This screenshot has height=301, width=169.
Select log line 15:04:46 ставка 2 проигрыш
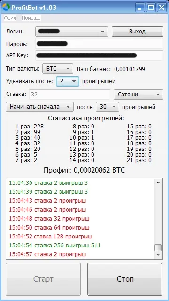(47, 210)
